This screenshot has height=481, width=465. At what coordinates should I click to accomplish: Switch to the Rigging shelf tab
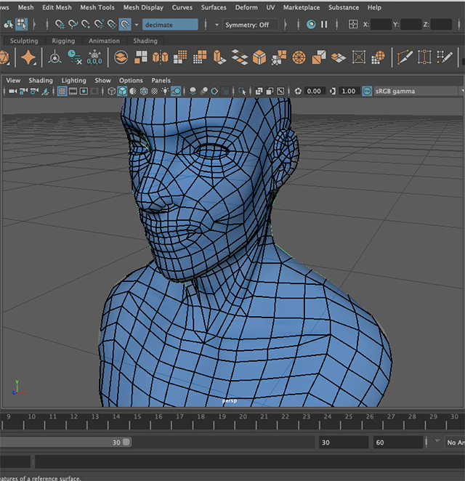click(x=63, y=41)
